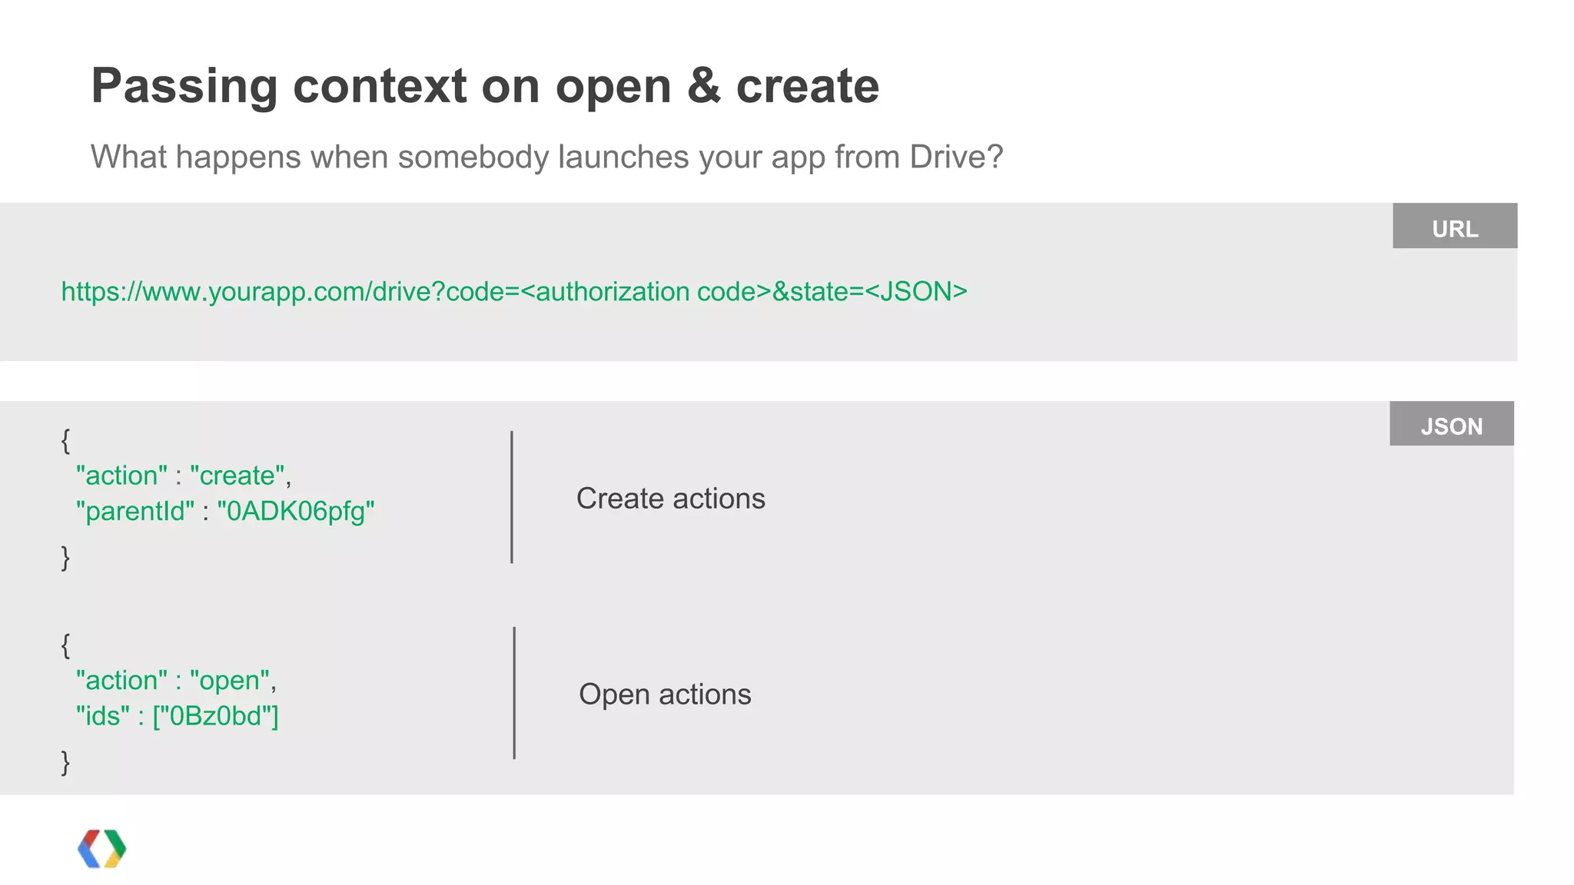This screenshot has height=885, width=1574.
Task: Click the JSON label badge
Action: pos(1451,423)
